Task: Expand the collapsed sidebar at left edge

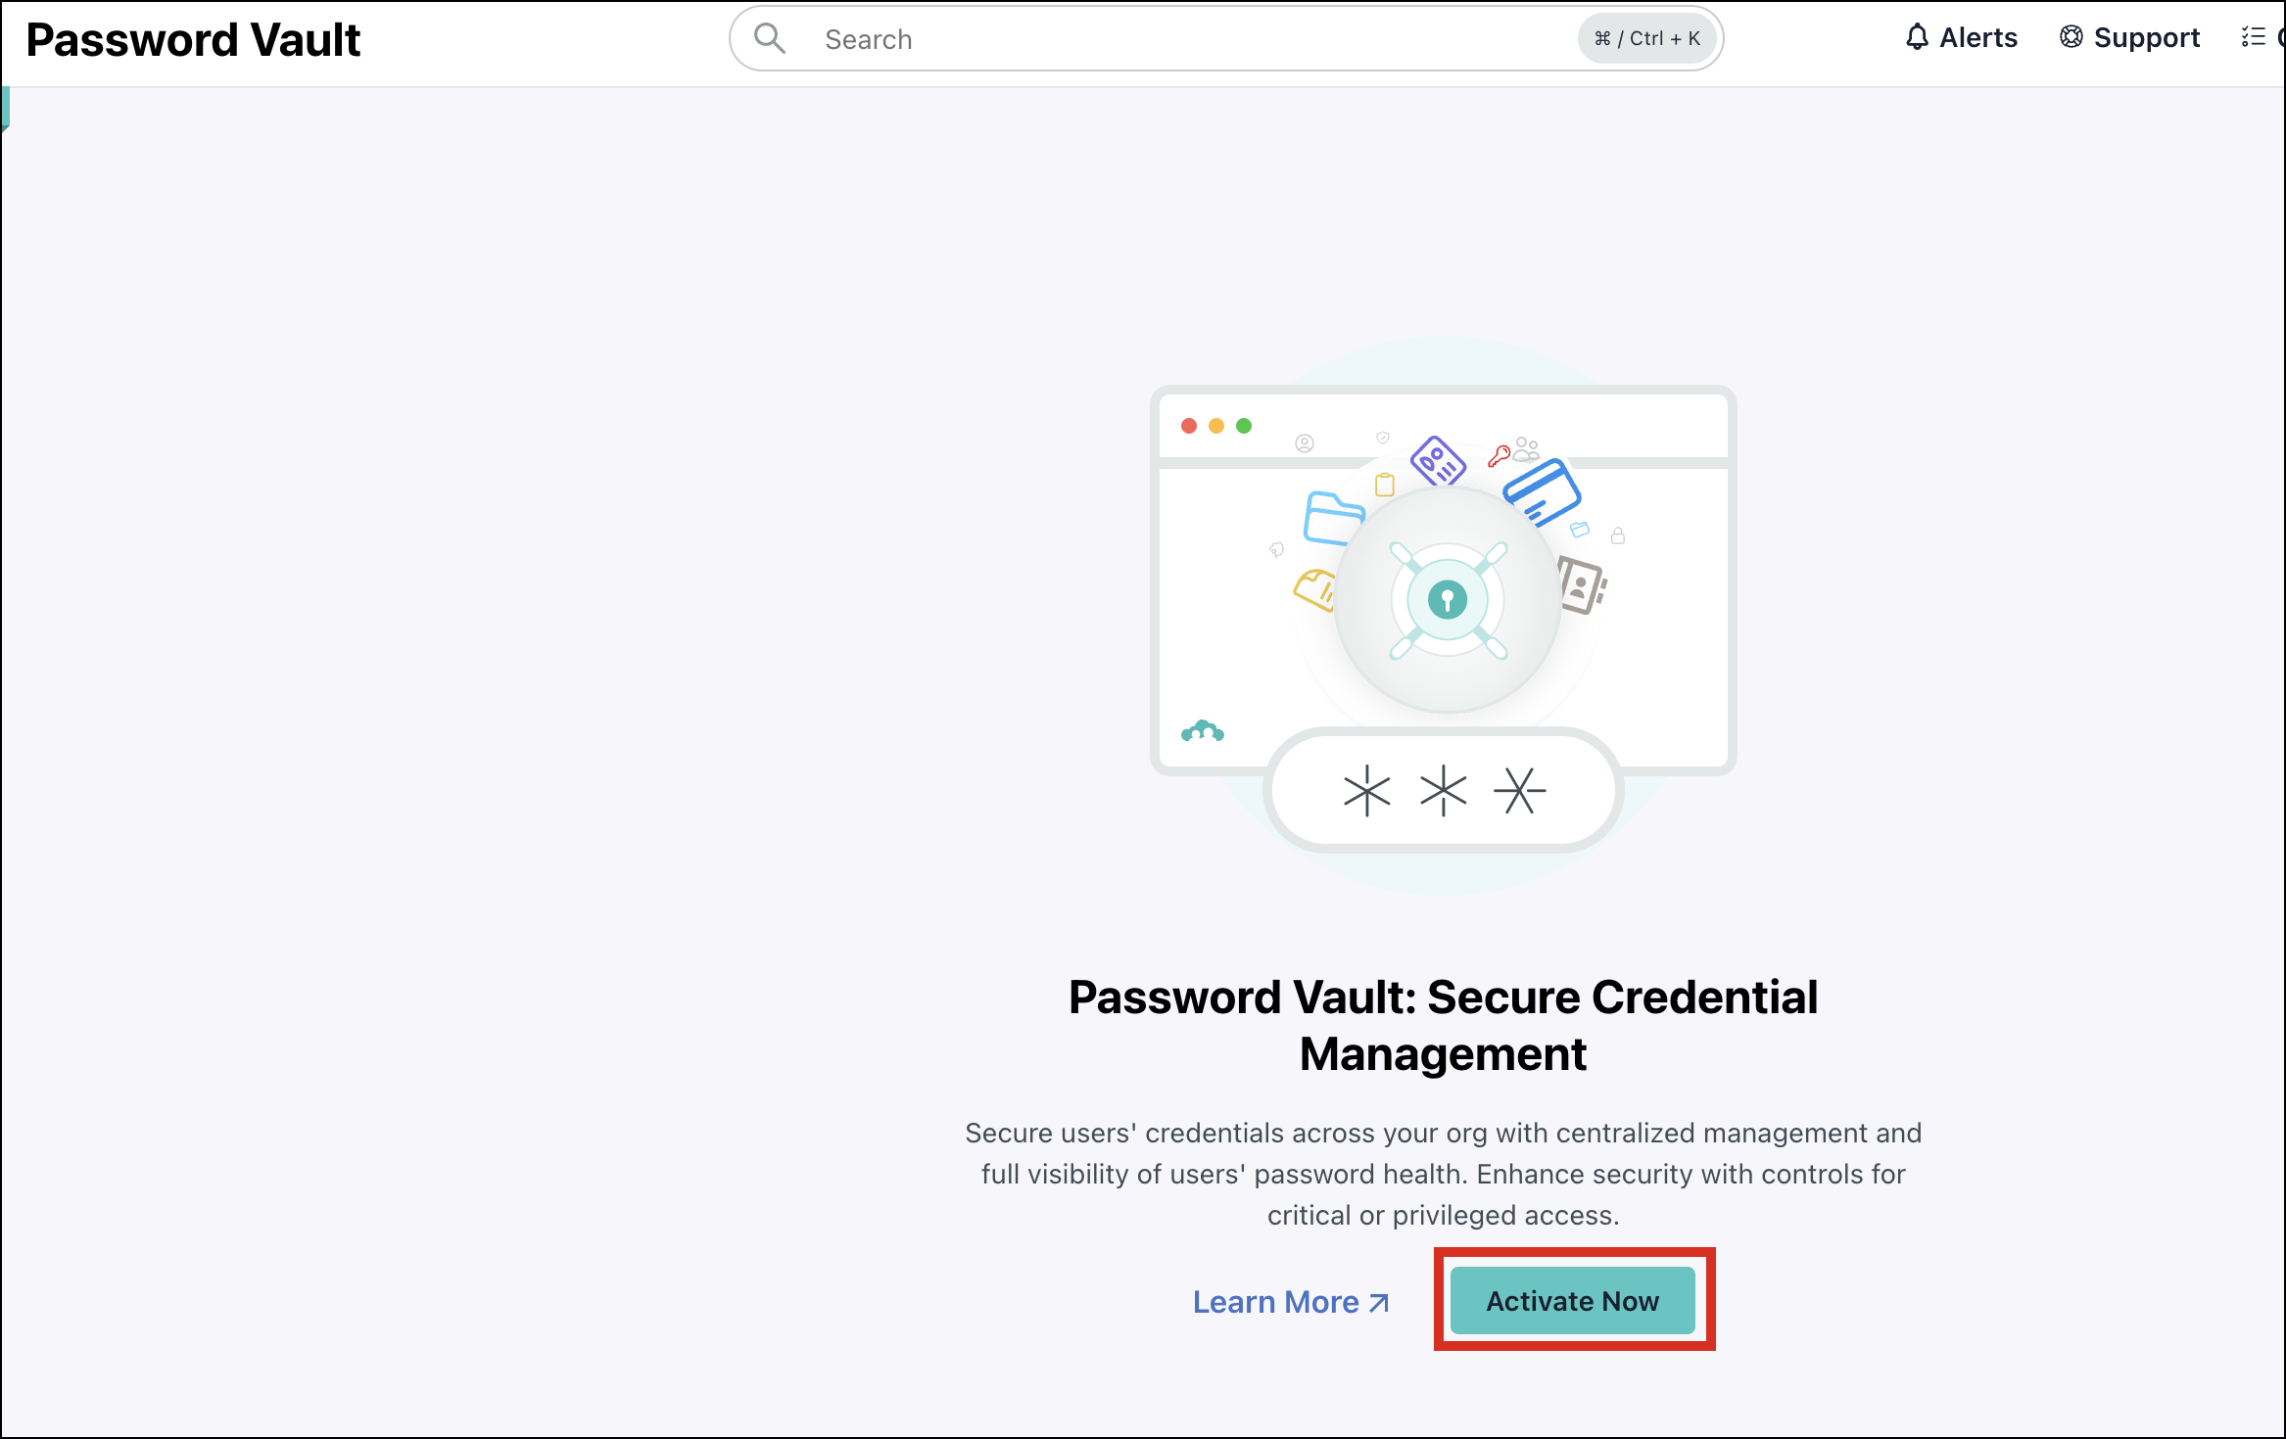Action: (5, 108)
